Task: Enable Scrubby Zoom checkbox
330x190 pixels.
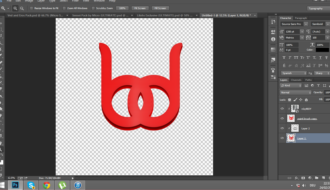Action: pos(93,8)
